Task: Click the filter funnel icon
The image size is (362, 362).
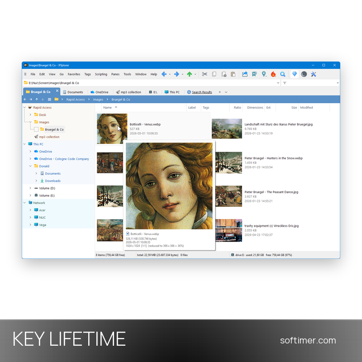Action: pyautogui.click(x=285, y=83)
